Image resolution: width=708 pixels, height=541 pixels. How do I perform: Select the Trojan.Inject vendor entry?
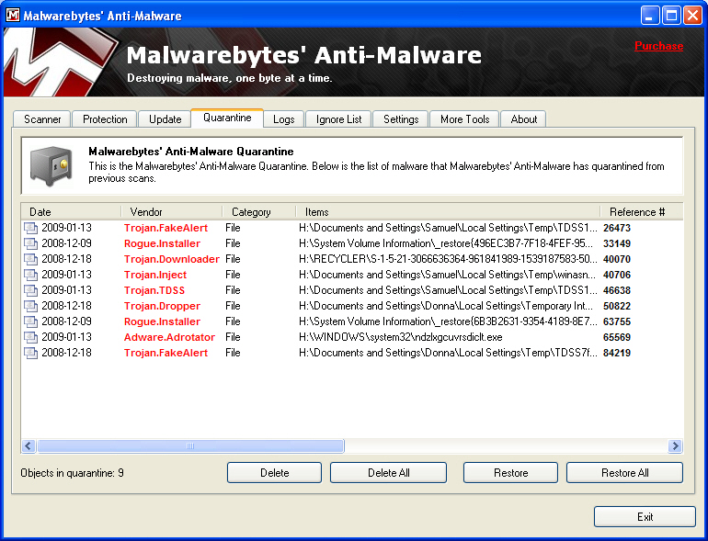click(155, 275)
